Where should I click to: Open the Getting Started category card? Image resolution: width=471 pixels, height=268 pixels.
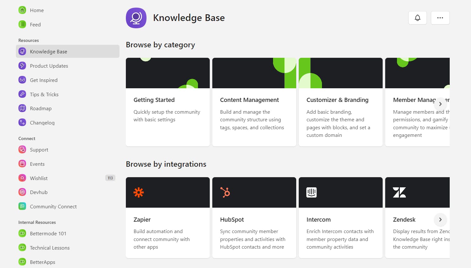pos(167,102)
